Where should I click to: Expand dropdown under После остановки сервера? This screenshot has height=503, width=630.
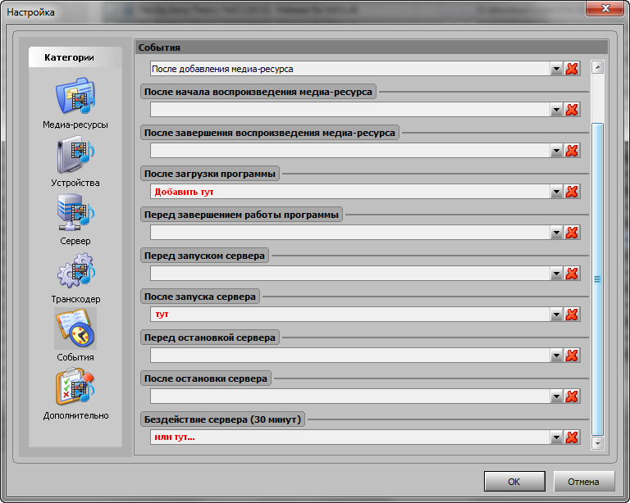[x=556, y=397]
